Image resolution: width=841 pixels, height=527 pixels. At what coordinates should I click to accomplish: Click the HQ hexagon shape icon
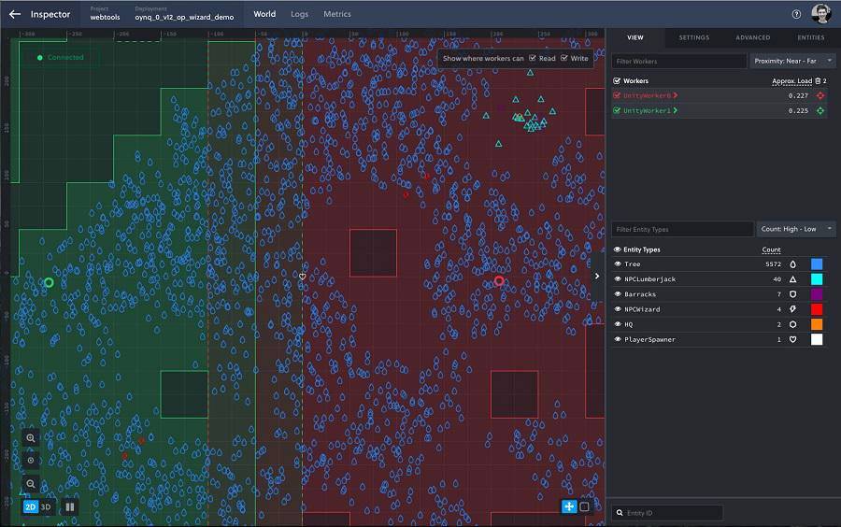click(x=792, y=324)
